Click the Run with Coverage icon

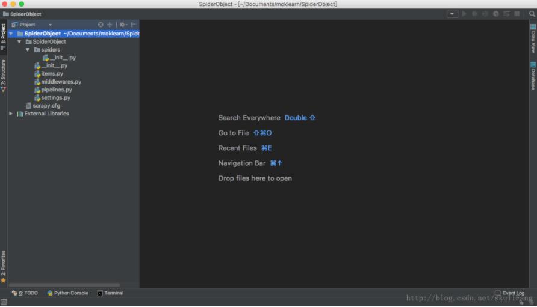[x=485, y=14]
